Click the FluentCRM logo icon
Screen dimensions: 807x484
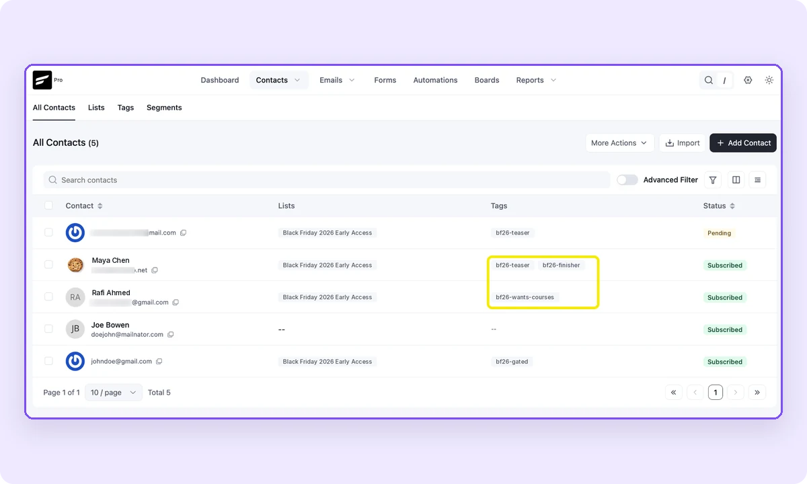(42, 80)
